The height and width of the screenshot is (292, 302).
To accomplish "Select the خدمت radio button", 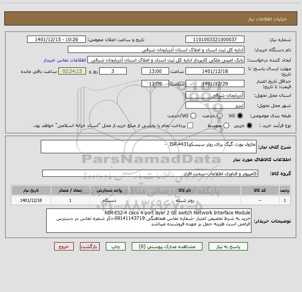I will tap(220, 116).
